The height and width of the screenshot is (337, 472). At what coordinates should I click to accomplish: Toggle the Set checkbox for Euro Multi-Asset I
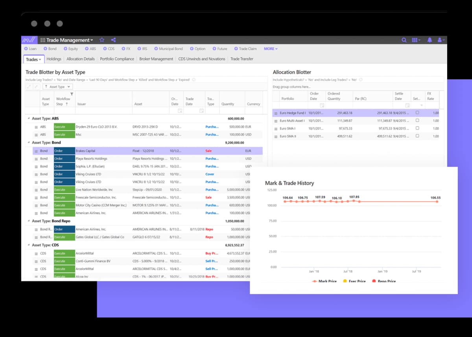(417, 121)
